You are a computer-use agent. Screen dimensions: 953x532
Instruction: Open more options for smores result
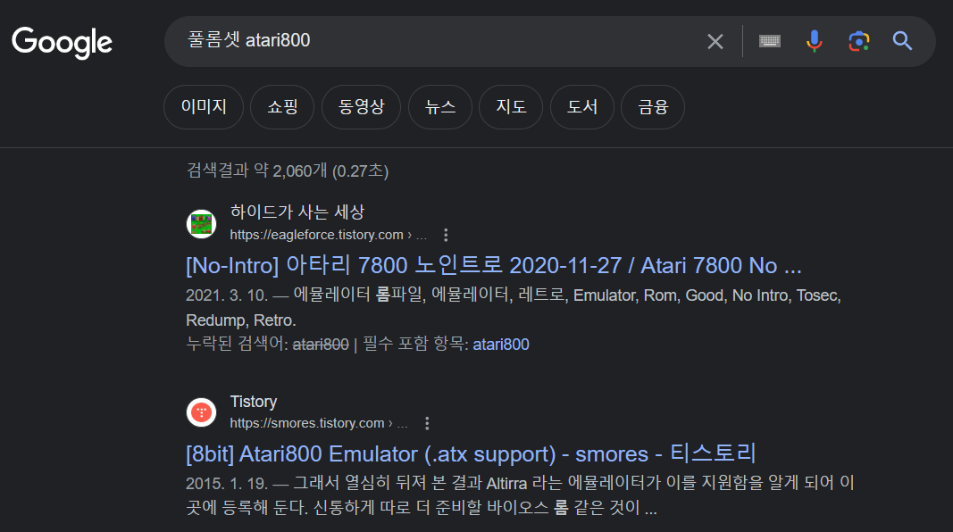[x=427, y=423]
